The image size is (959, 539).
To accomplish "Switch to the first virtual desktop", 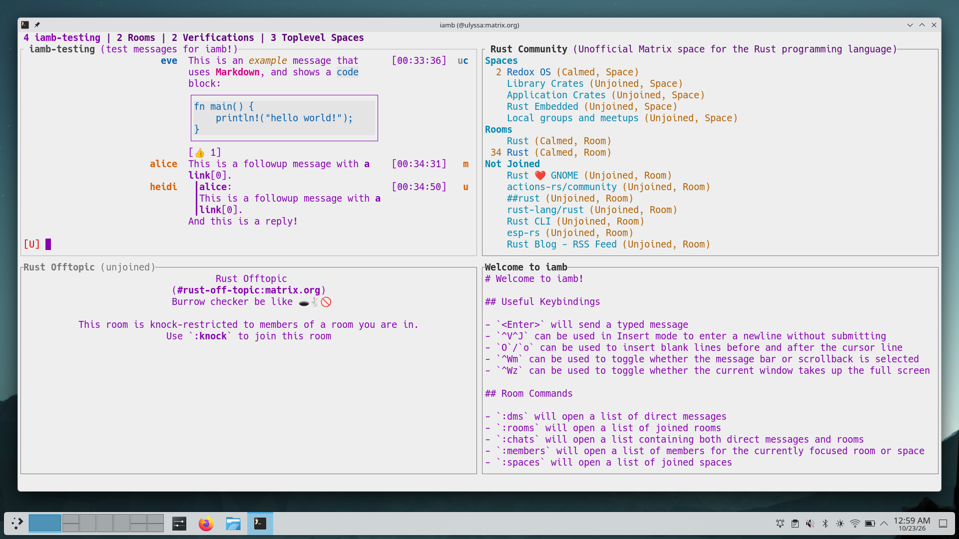I will coord(45,524).
